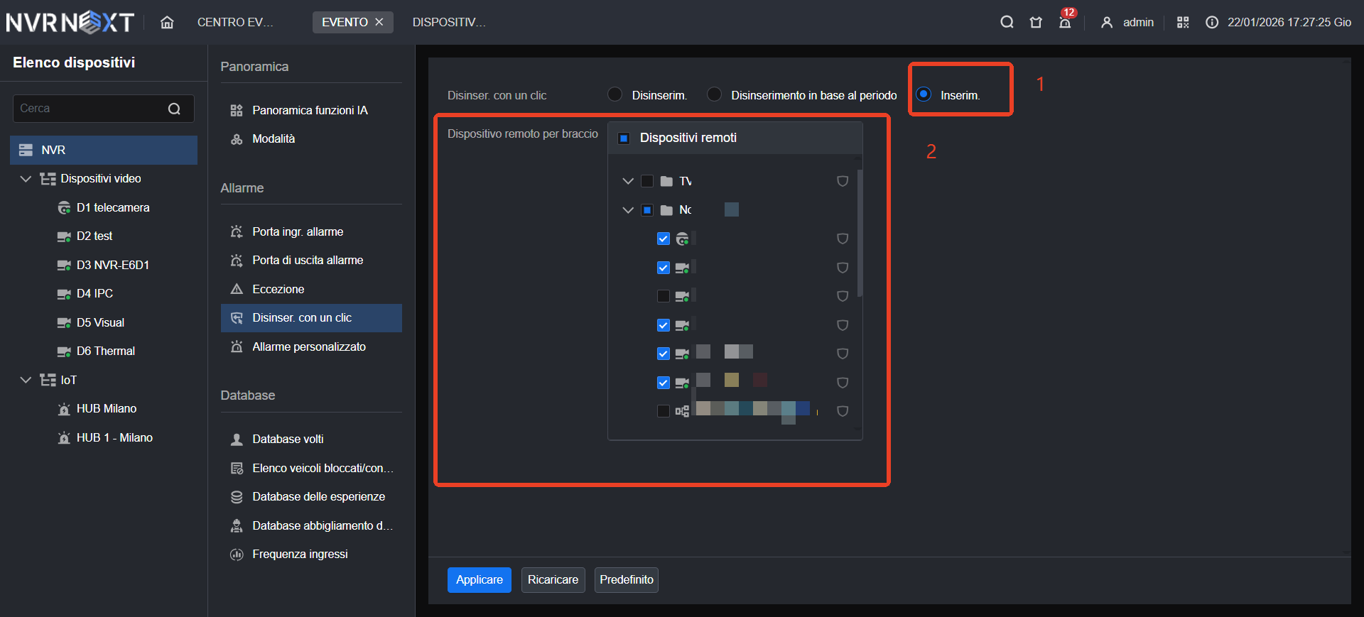1364x617 pixels.
Task: Check the last unchecked device row checkbox
Action: pyautogui.click(x=664, y=411)
